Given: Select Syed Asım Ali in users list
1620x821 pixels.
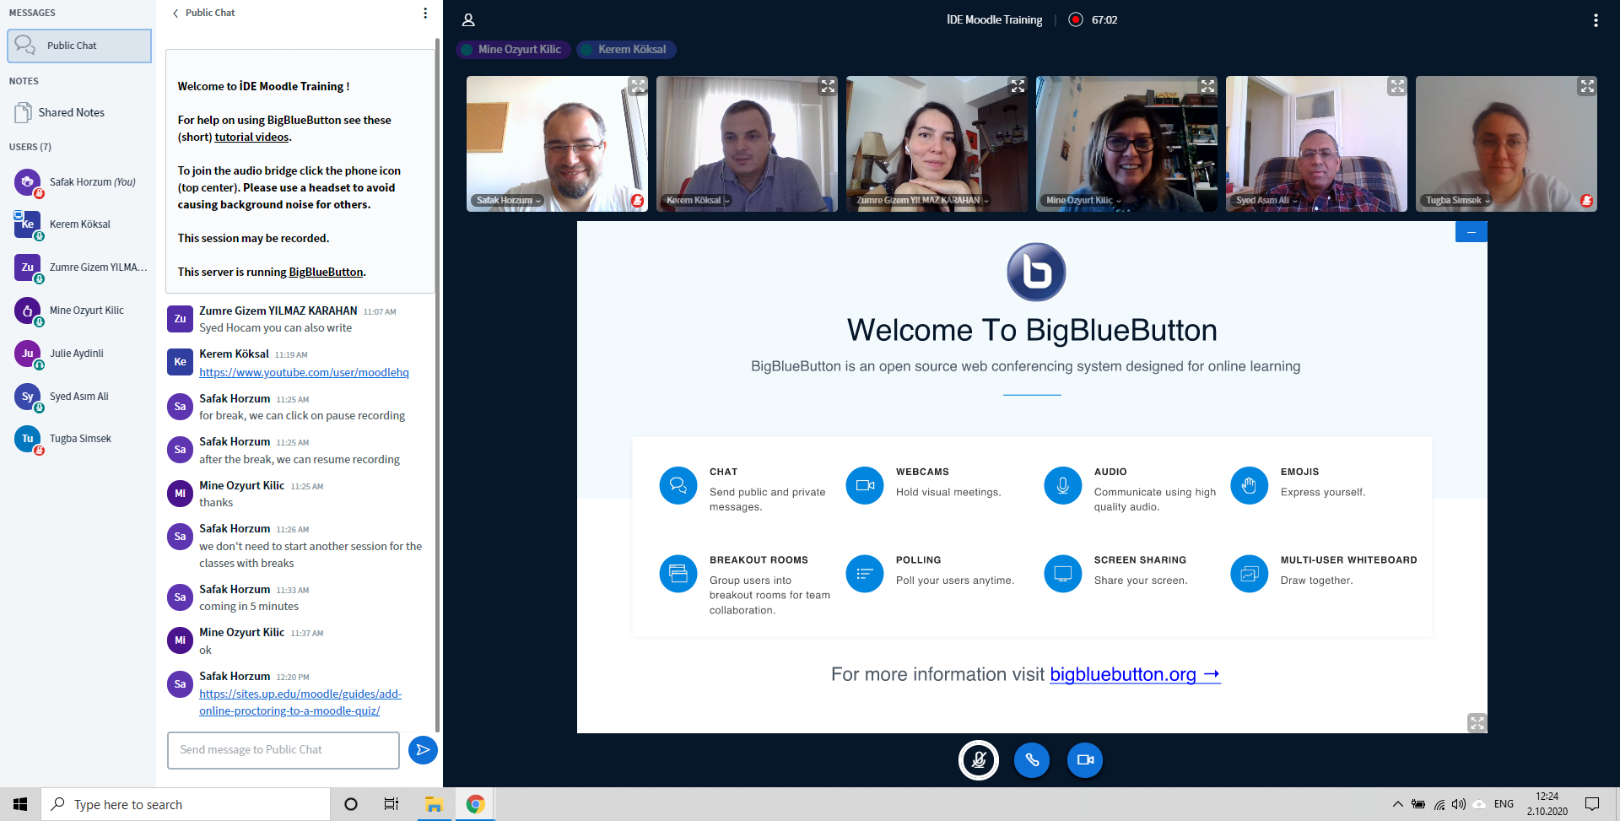Looking at the screenshot, I should point(79,397).
